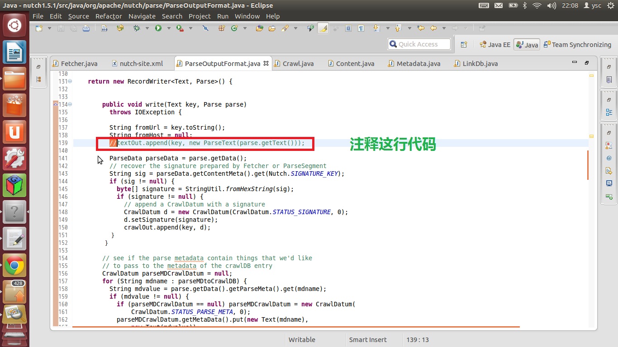Click the toggle breadcrumb icon
Image resolution: width=618 pixels, height=347 pixels.
pyautogui.click(x=310, y=28)
